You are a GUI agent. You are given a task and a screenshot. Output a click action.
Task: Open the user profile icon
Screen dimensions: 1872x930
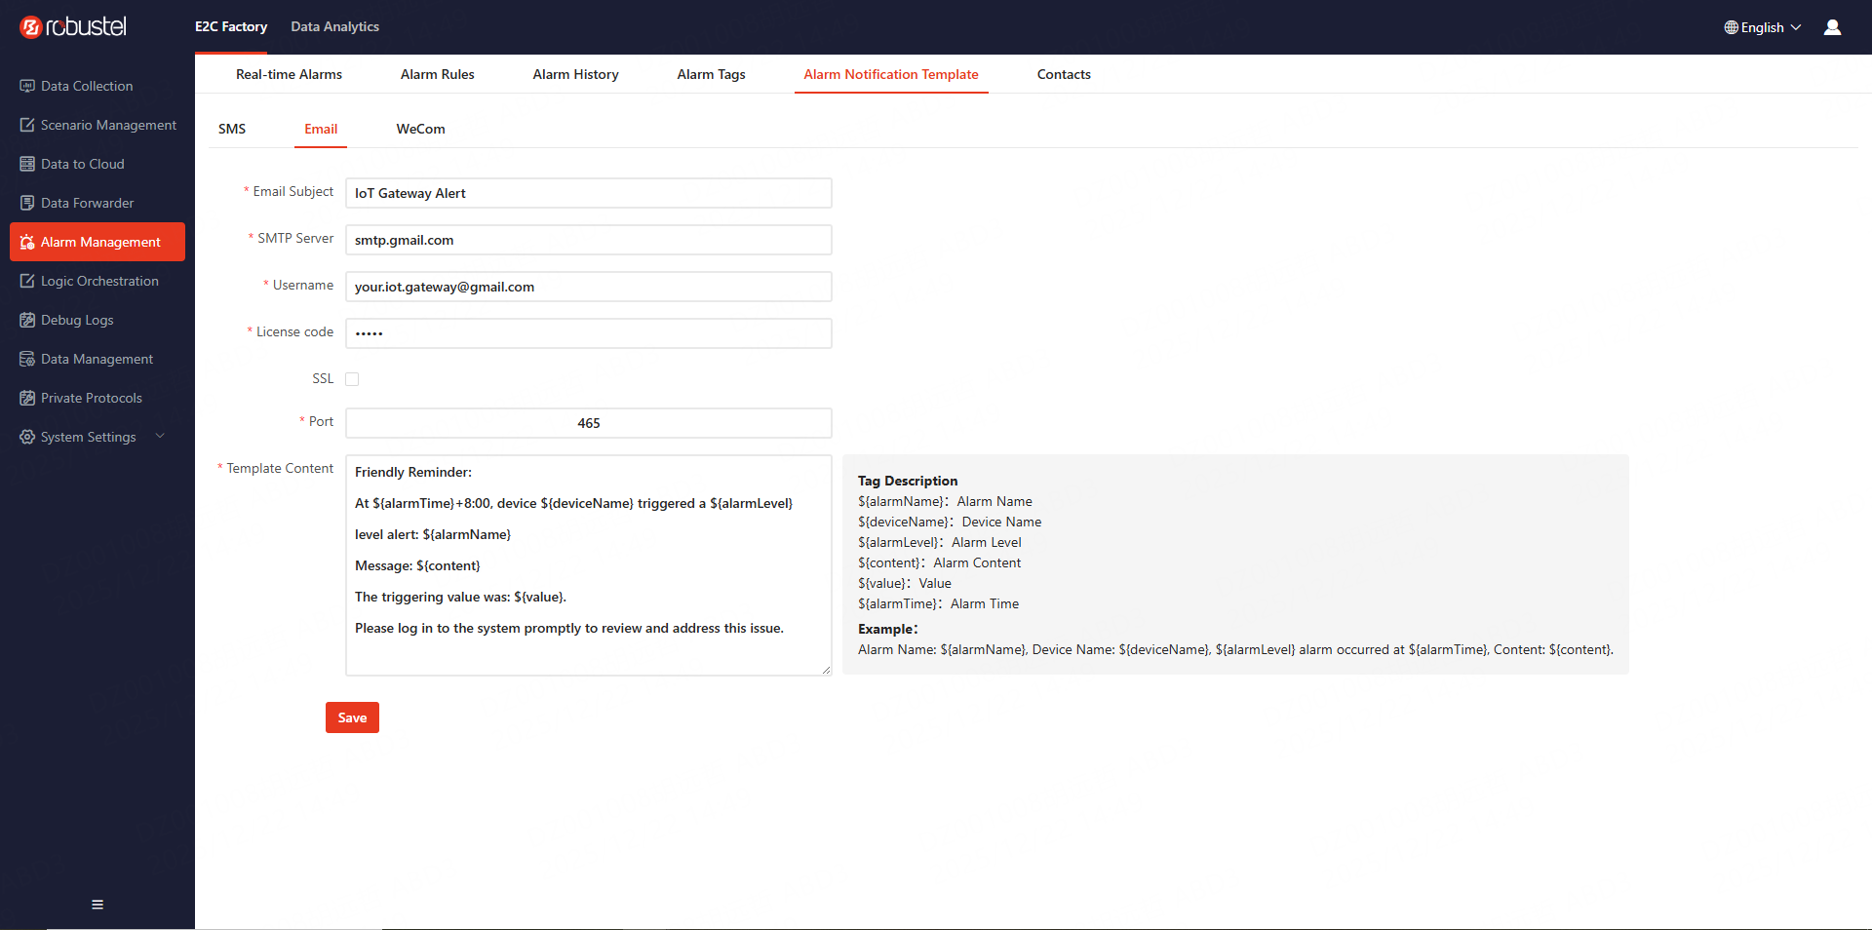tap(1832, 27)
